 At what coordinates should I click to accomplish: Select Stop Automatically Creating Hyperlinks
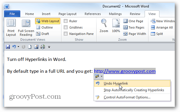tap(134, 90)
